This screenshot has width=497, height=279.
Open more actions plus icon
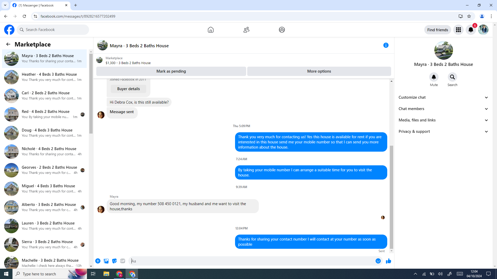[x=98, y=261]
